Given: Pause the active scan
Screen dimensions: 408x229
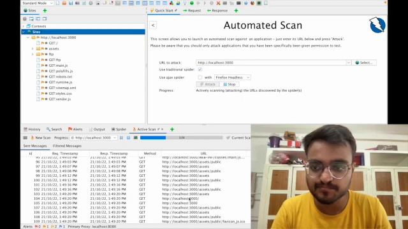Looking at the screenshot, I should [x=122, y=137].
